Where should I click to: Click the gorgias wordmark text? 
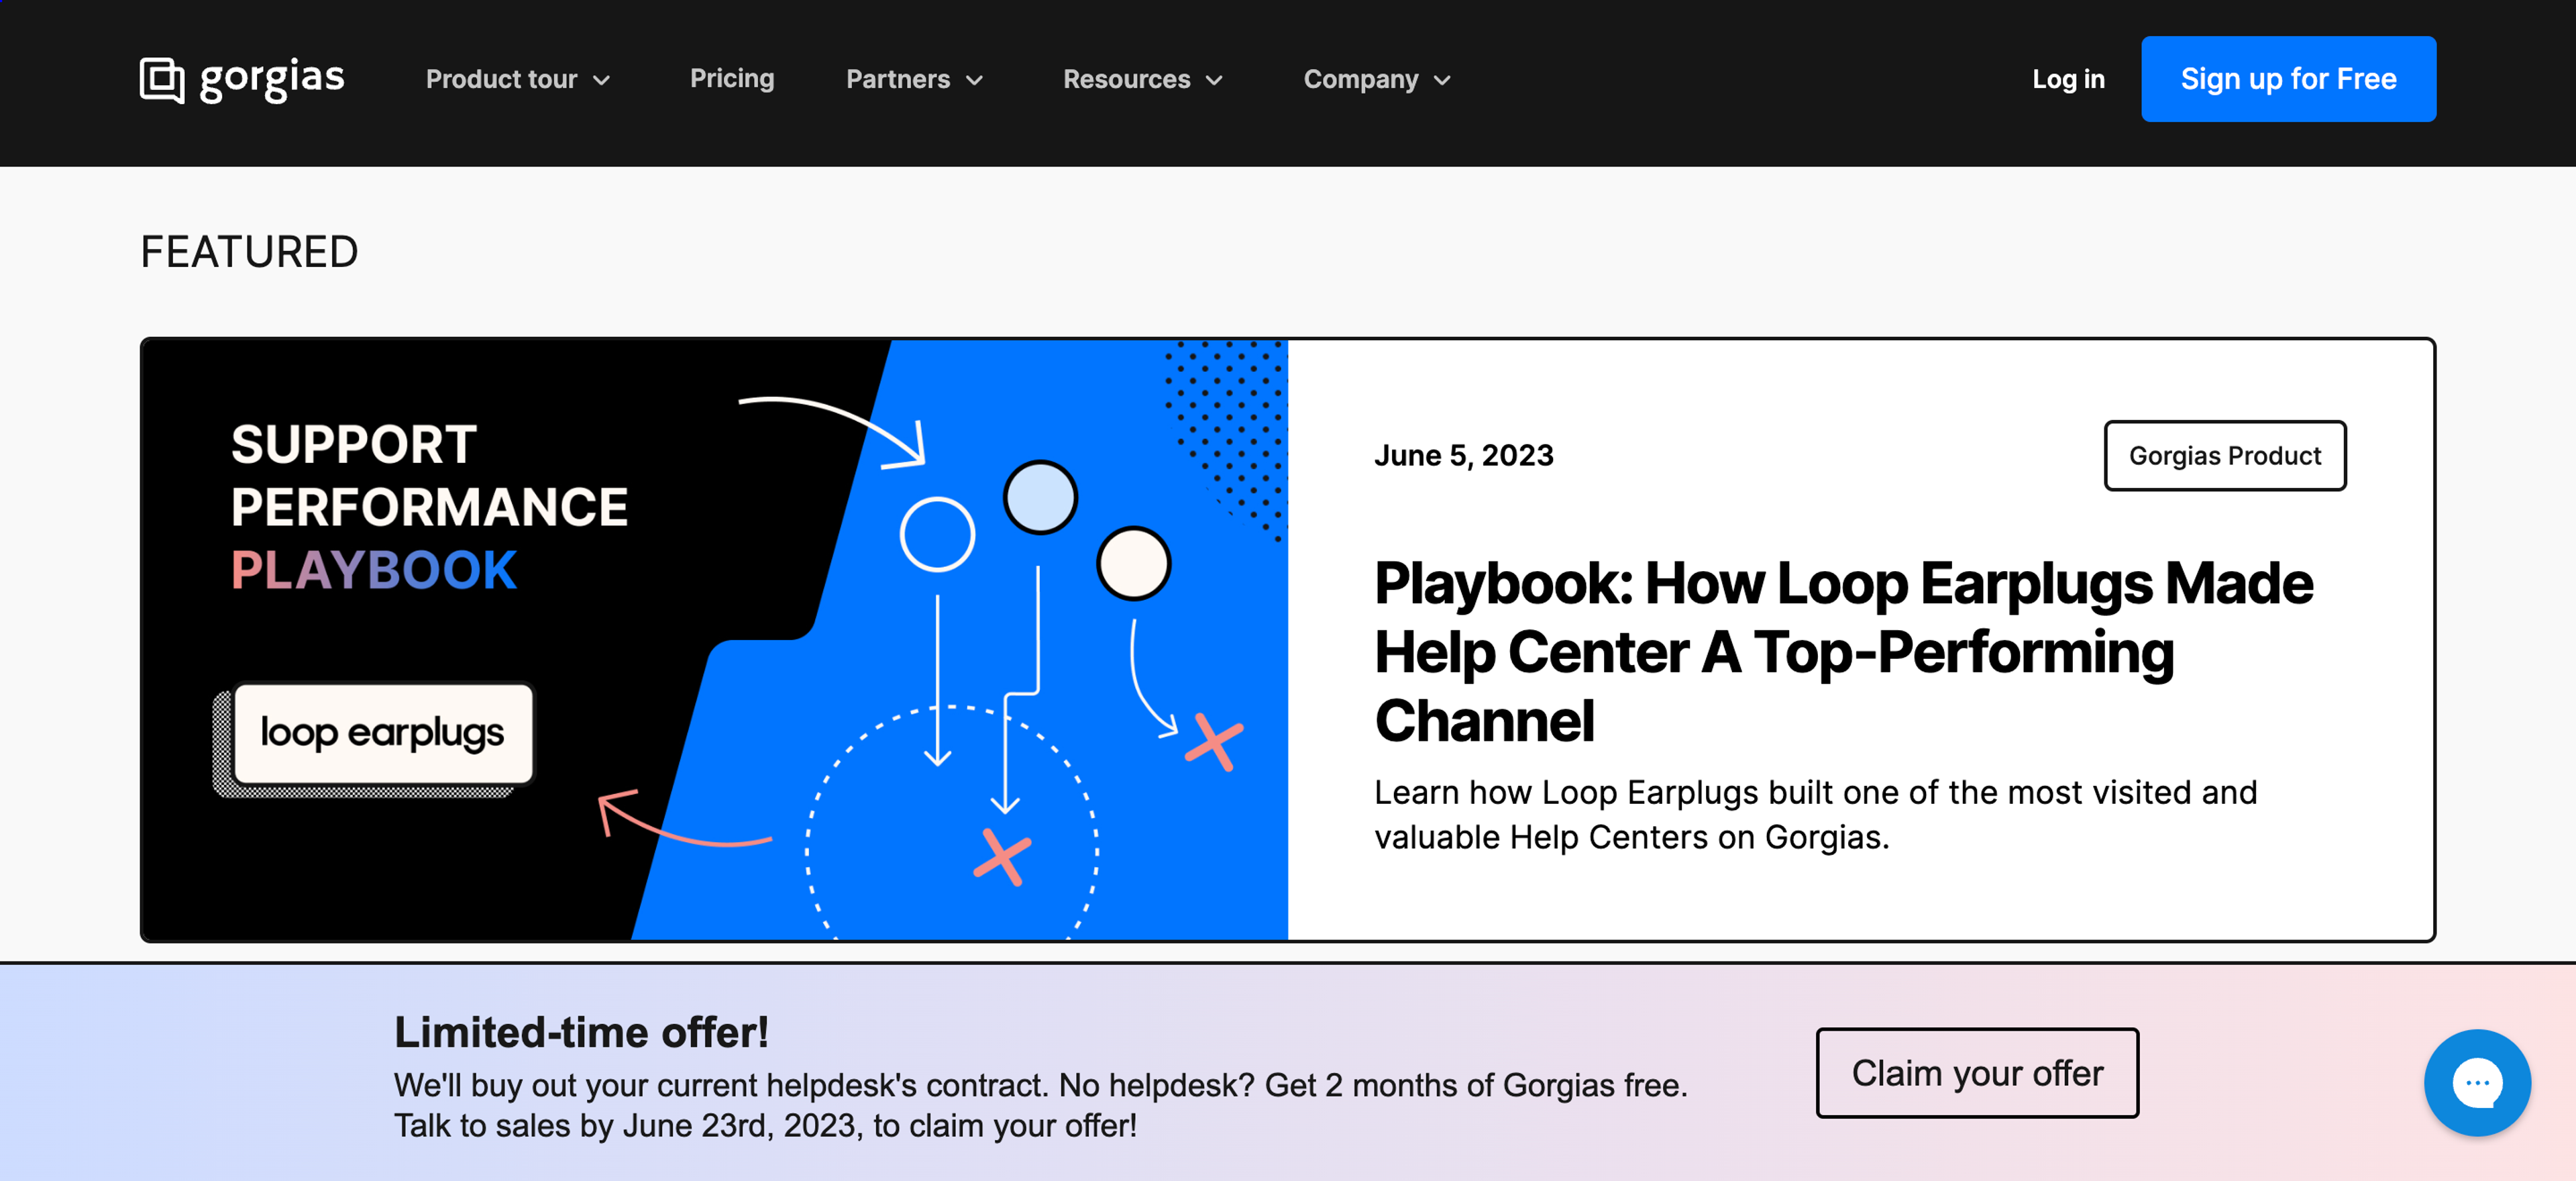[272, 80]
